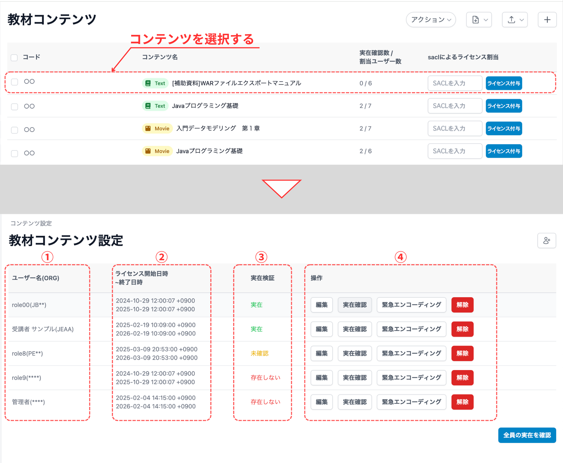Open the アクション dropdown

coord(430,20)
